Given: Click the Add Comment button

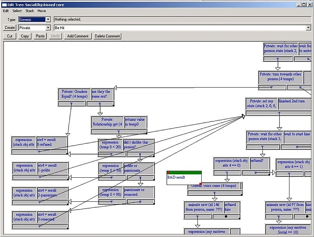Looking at the screenshot, I should pyautogui.click(x=78, y=36).
